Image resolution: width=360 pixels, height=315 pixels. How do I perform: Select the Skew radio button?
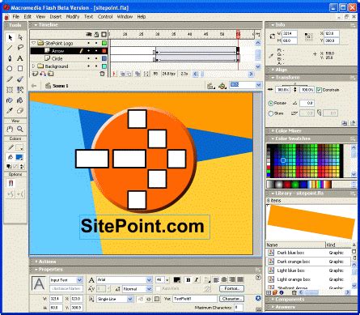pyautogui.click(x=271, y=113)
